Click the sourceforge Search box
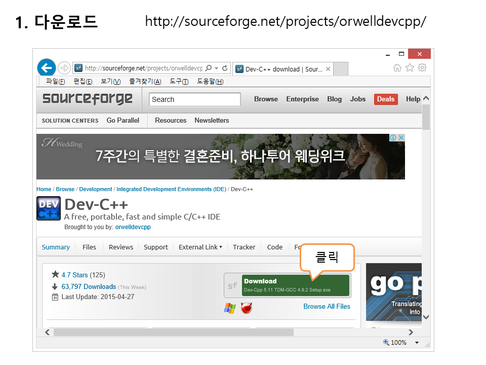The image size is (486, 365). pos(194,99)
